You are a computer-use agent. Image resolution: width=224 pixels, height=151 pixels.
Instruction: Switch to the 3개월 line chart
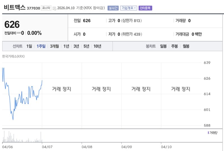coord(54,46)
